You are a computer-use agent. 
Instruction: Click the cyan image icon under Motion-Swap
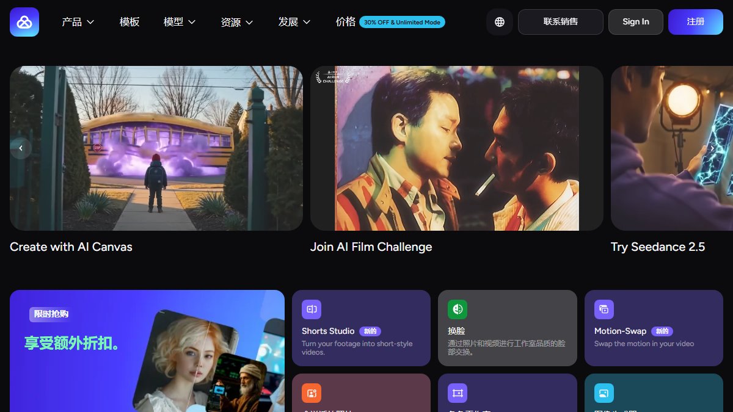click(x=604, y=393)
